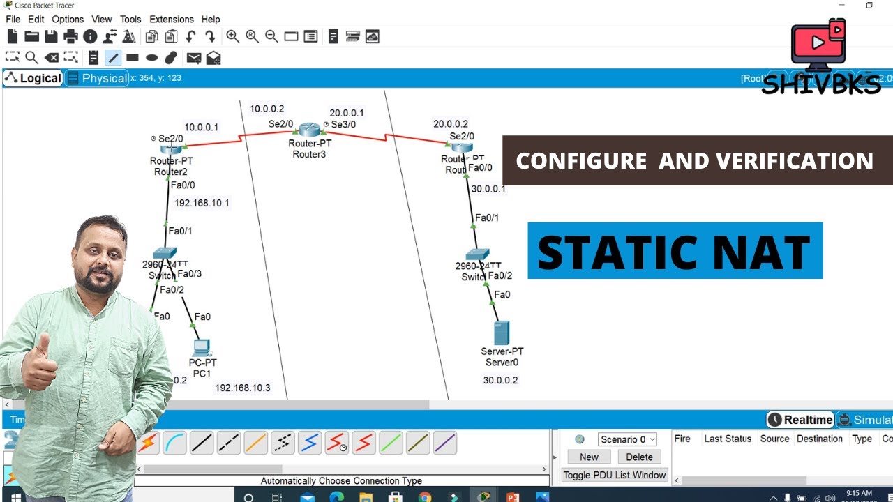Click the PDU list horizontal scrollbar

click(x=744, y=480)
